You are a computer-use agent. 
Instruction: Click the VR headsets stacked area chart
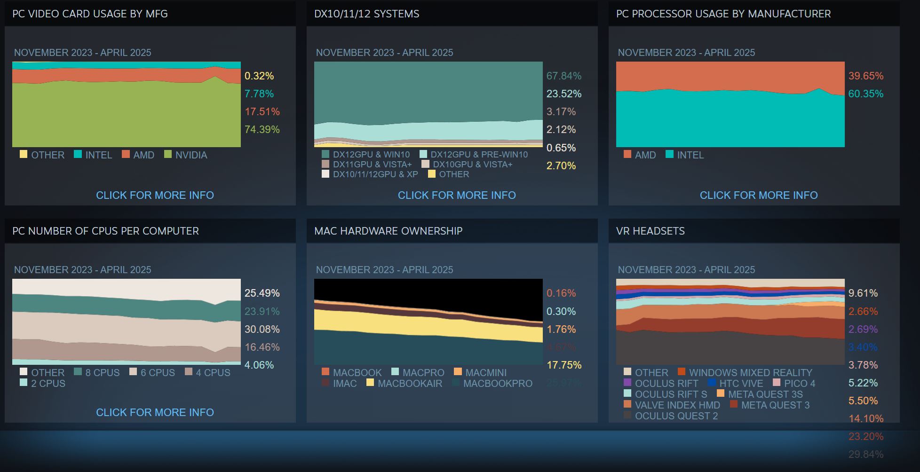(x=730, y=322)
